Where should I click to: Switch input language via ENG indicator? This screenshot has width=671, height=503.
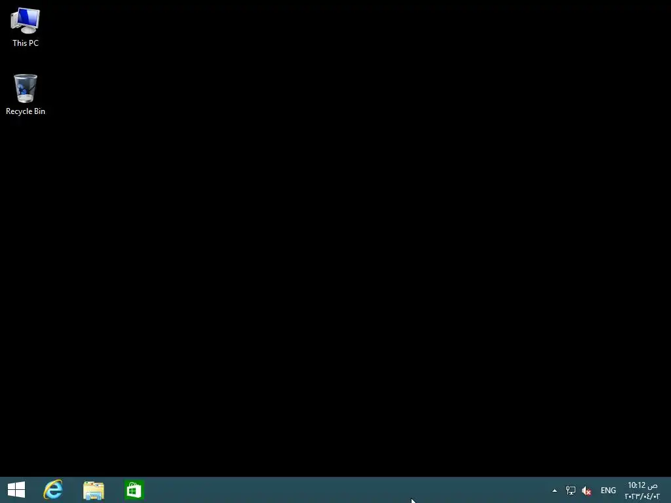coord(608,491)
